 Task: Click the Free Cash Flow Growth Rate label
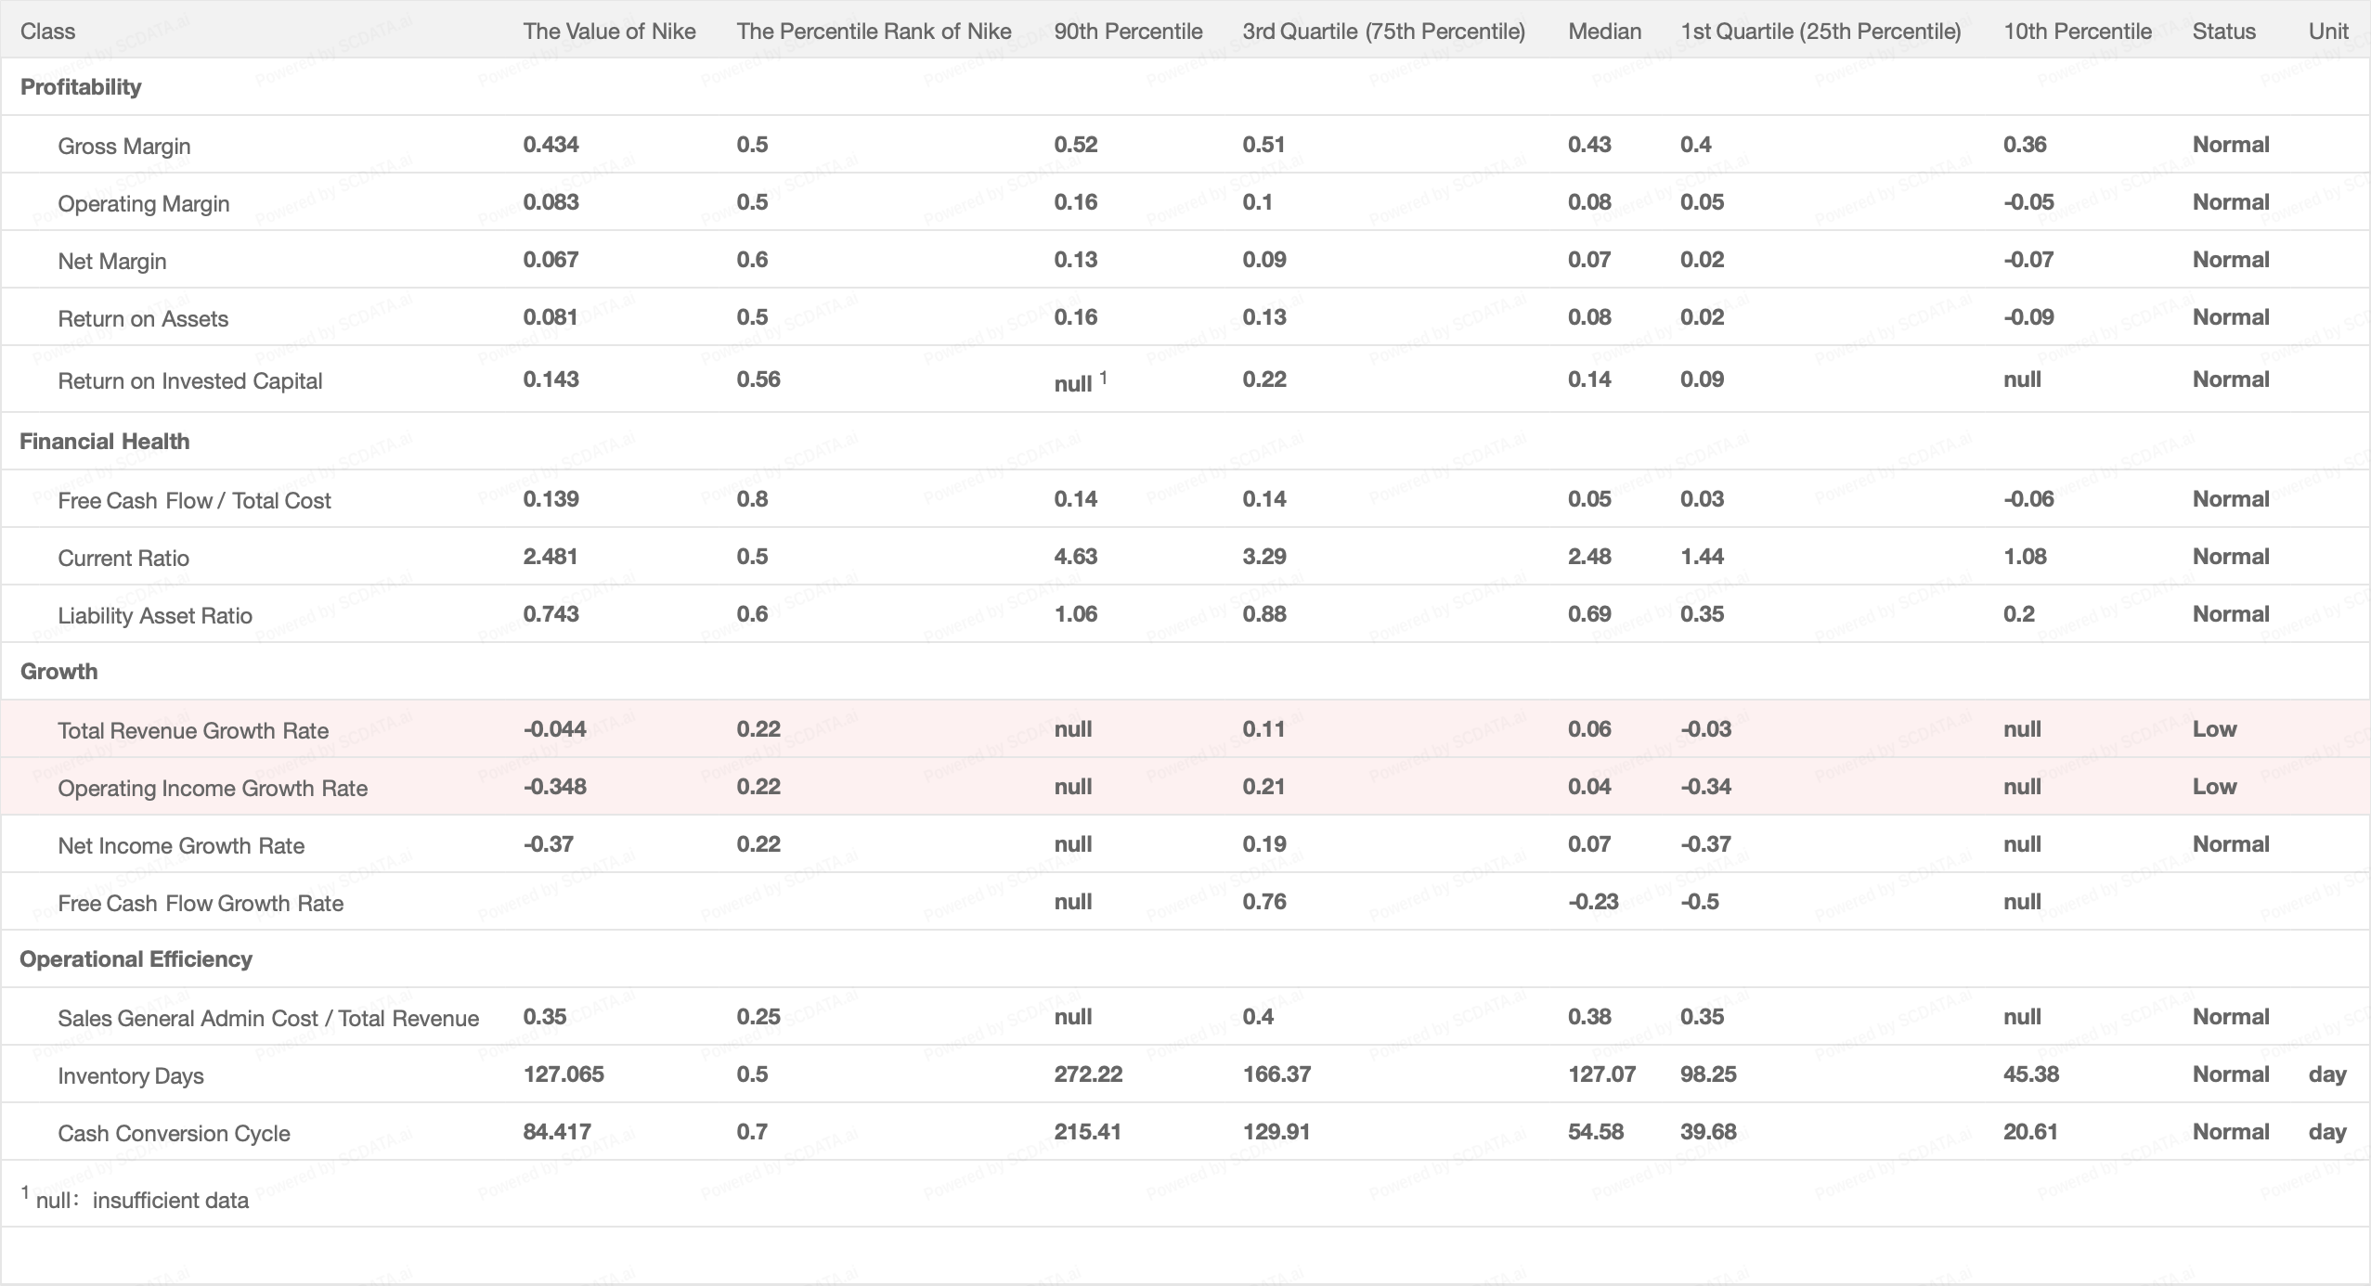201,904
